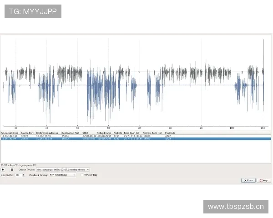This screenshot has width=273, height=218.
Task: Sort by Setup Frame column header
Action: coord(103,133)
